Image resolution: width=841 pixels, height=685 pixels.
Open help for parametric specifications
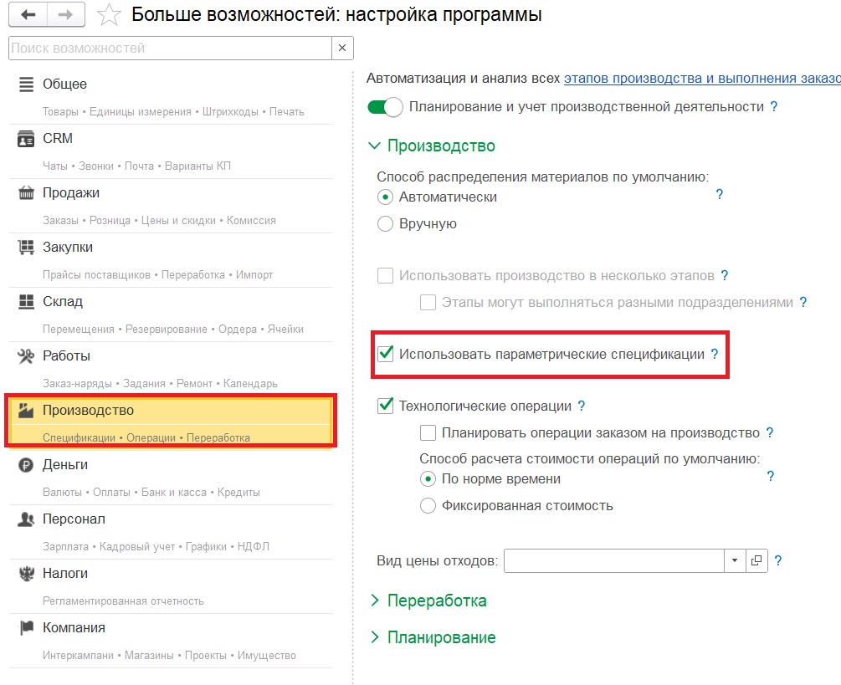point(715,355)
